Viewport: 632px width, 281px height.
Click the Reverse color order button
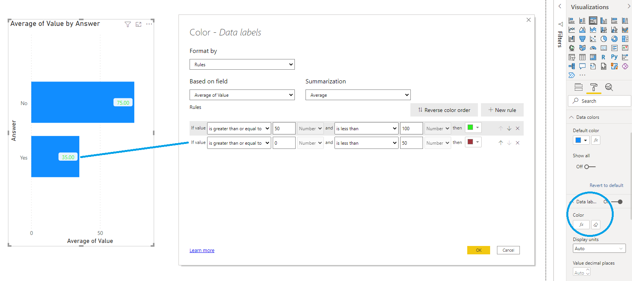coord(444,110)
